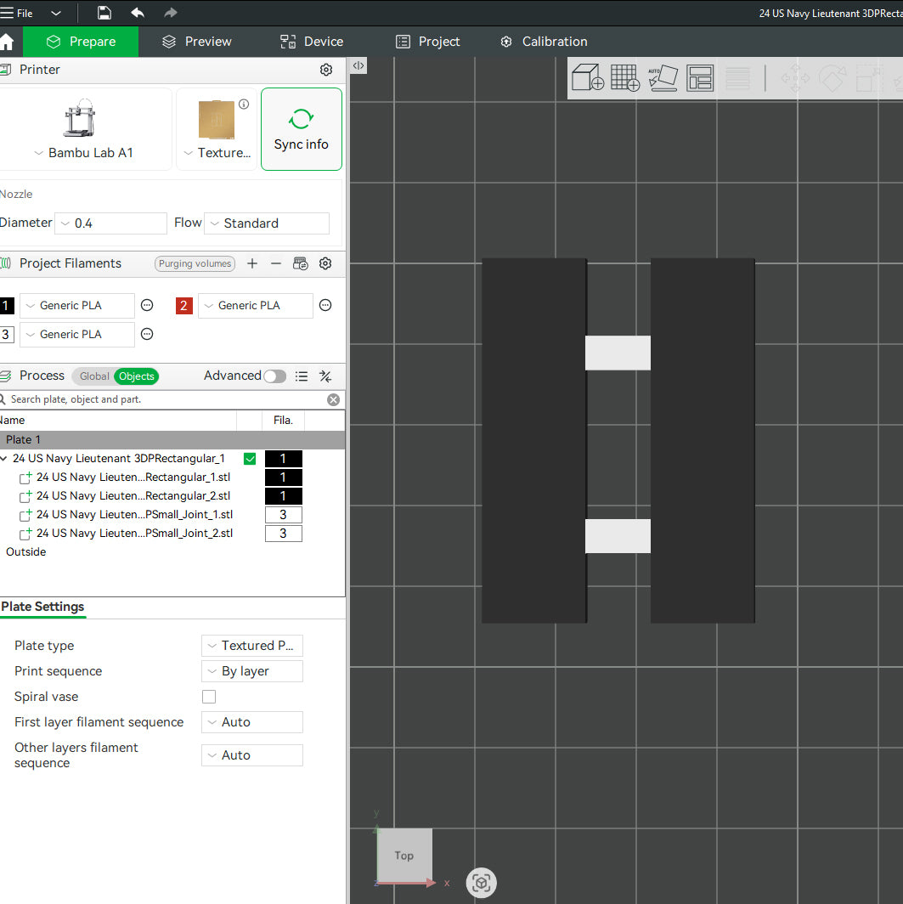Open the Flow Standard dropdown
The width and height of the screenshot is (903, 904).
(267, 223)
